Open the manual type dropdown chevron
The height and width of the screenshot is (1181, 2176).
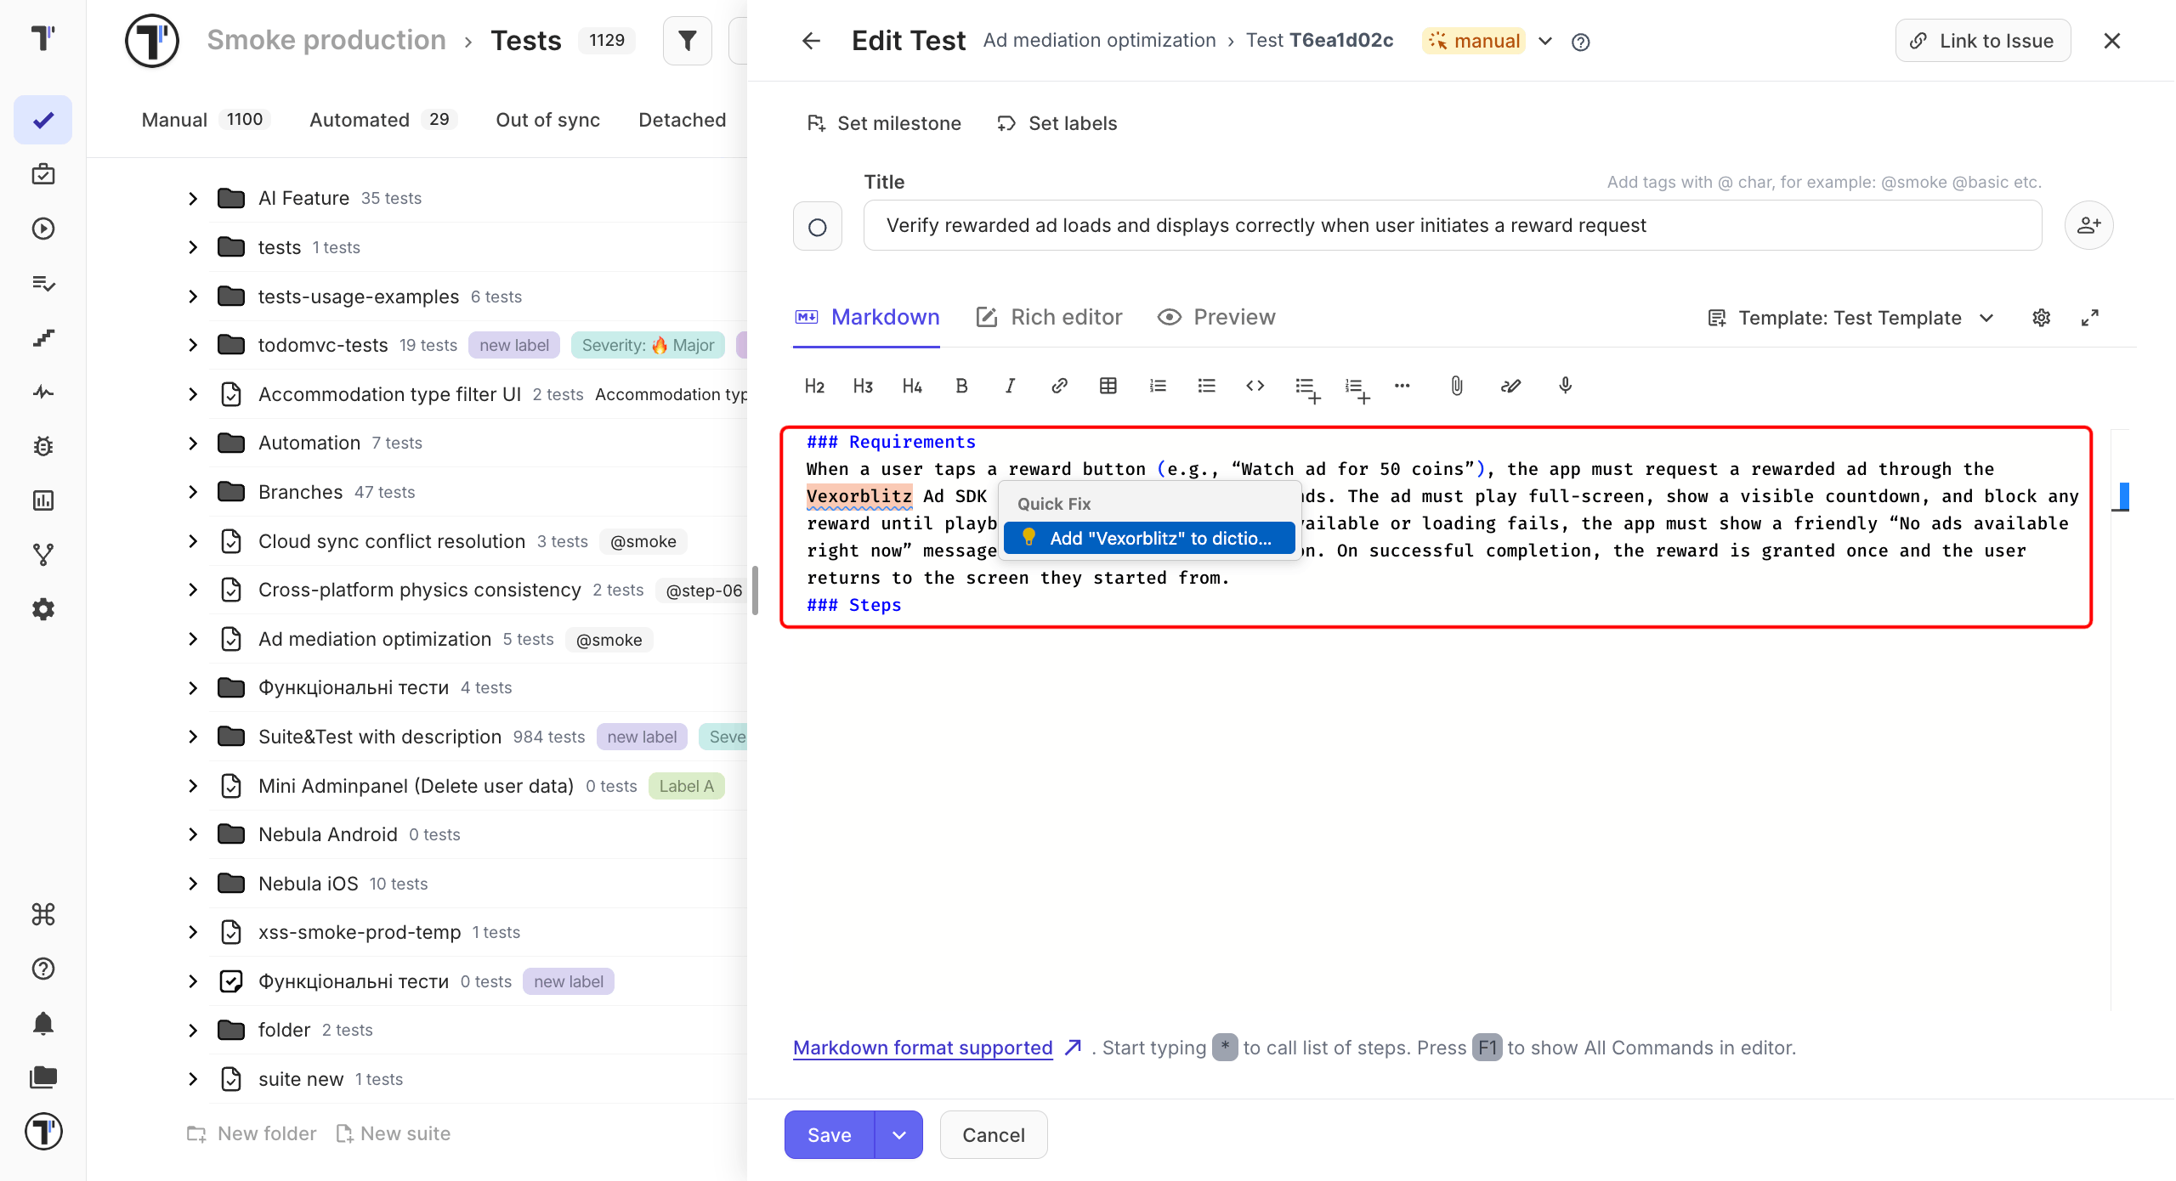1545,42
